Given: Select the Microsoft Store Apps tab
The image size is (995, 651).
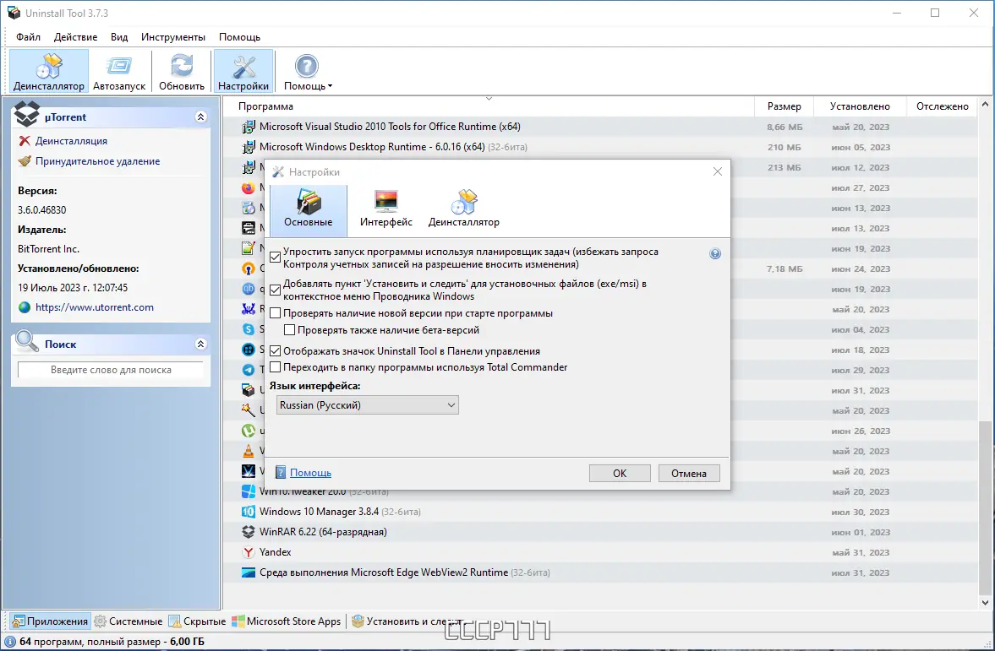Looking at the screenshot, I should click(287, 621).
